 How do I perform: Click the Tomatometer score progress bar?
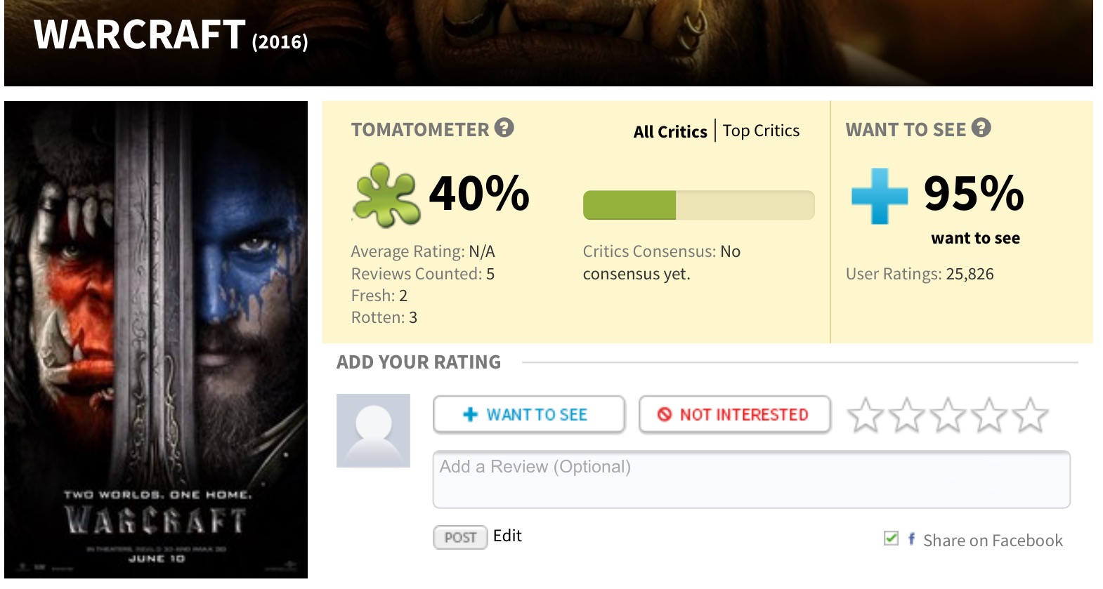pos(698,205)
